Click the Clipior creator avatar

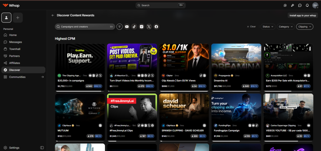[x=163, y=75]
